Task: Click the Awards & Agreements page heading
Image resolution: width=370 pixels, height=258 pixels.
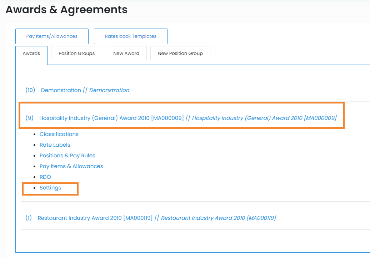Action: 66,10
